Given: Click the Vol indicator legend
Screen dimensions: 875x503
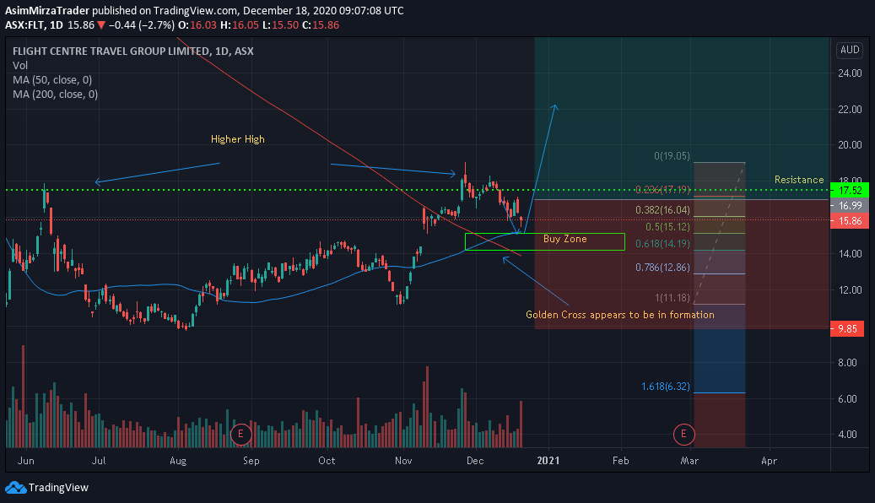Looking at the screenshot, I should pos(20,65).
